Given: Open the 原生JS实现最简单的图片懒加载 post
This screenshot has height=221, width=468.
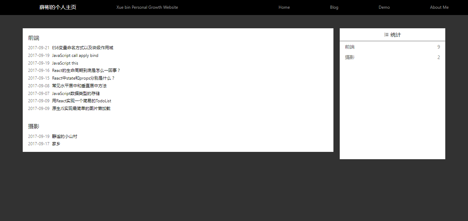Looking at the screenshot, I should (x=81, y=109).
